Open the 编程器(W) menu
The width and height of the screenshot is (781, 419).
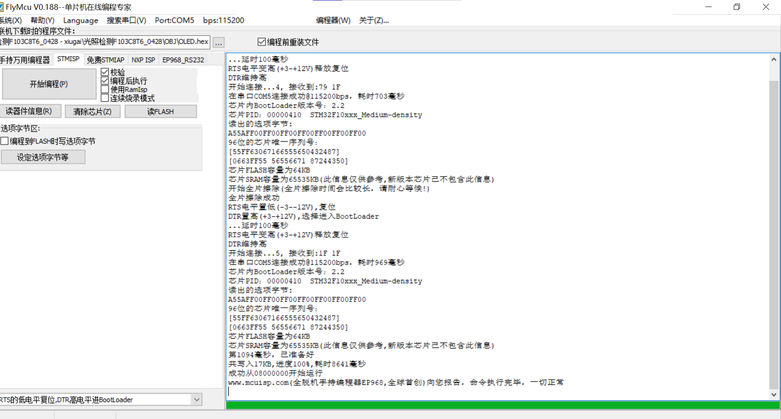(x=333, y=20)
